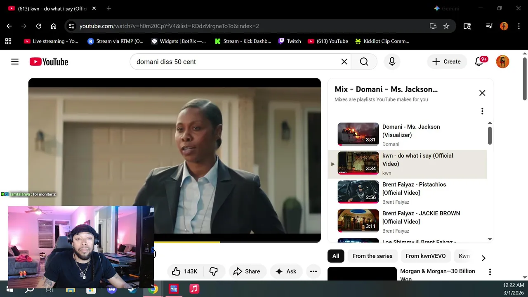Open Apple Music from taskbar
This screenshot has width=528, height=297.
(194, 289)
